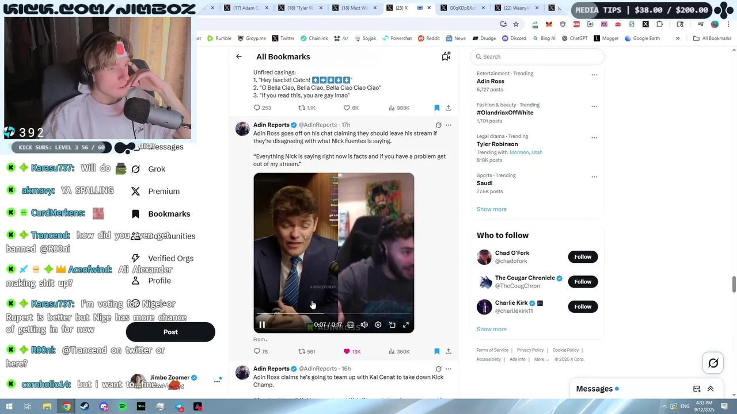
Task: Open more options on the 17h Adin Reports post
Action: (449, 125)
